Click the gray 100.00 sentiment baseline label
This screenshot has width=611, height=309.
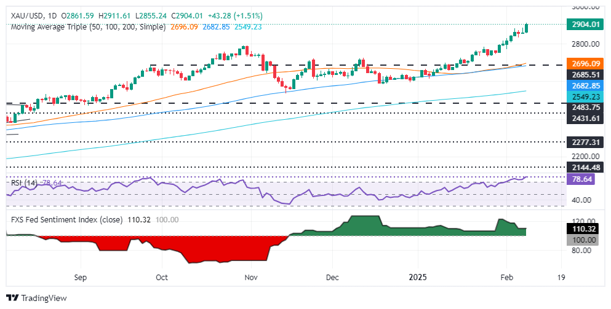point(584,239)
